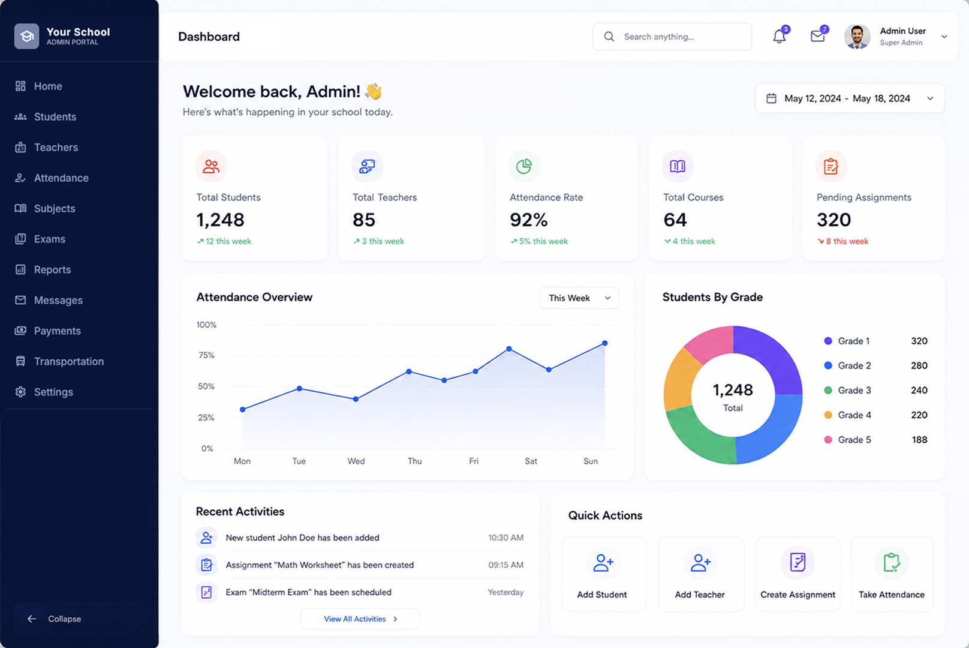Click the "4 this week" courses trend text

coord(694,241)
